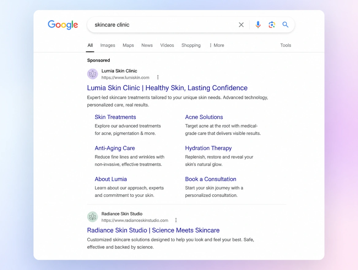The height and width of the screenshot is (270, 358).
Task: Click the magnifying glass search button
Action: tap(285, 25)
